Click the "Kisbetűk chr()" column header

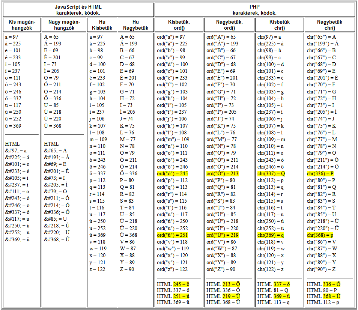pos(279,25)
